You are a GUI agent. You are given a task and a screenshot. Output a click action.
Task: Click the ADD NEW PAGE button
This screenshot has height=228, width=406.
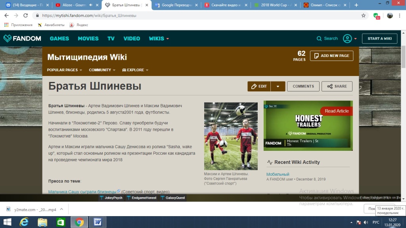[332, 56]
